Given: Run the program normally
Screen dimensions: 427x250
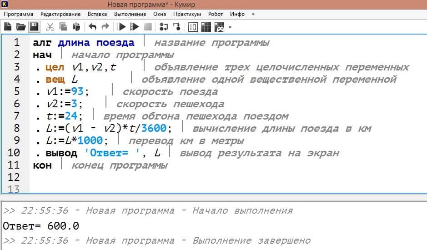Looking at the screenshot, I should (x=122, y=27).
